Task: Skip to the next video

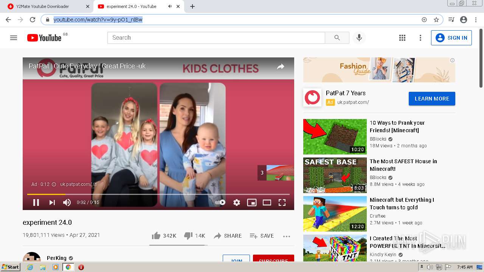Action: pos(52,202)
